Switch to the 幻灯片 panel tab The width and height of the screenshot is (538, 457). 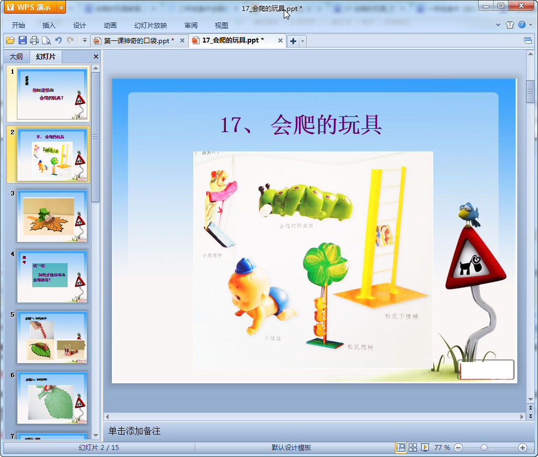(x=46, y=57)
